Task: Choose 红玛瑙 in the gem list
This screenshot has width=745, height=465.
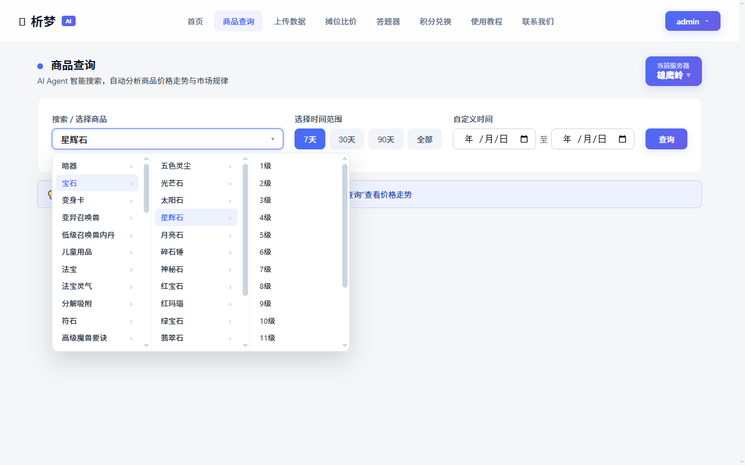Action: tap(196, 303)
